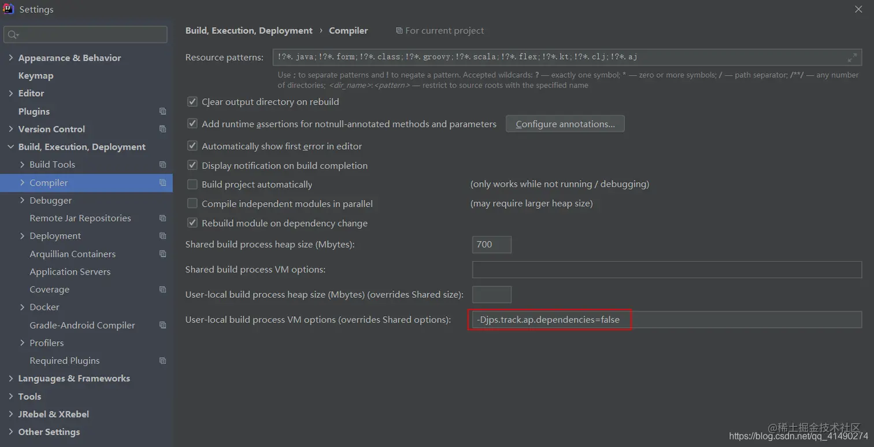Image resolution: width=874 pixels, height=447 pixels.
Task: Click User-local build process heap size field
Action: [492, 294]
